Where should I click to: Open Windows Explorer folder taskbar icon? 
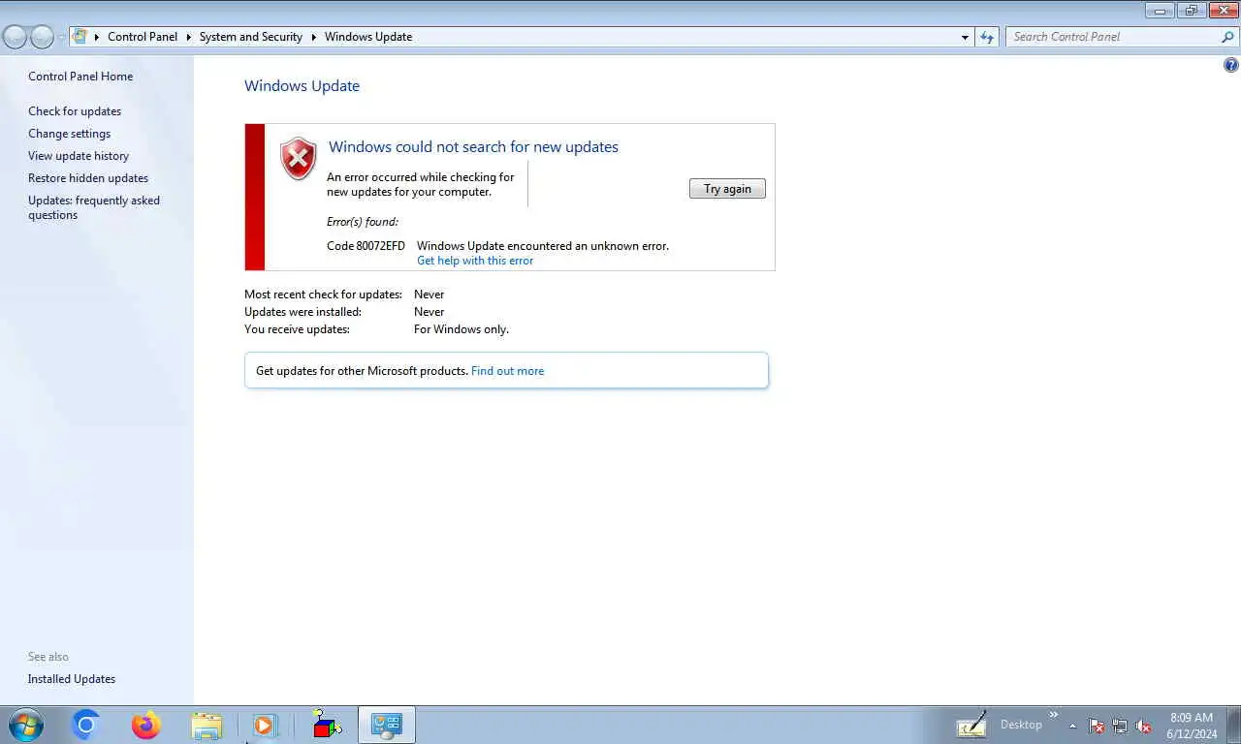tap(207, 725)
